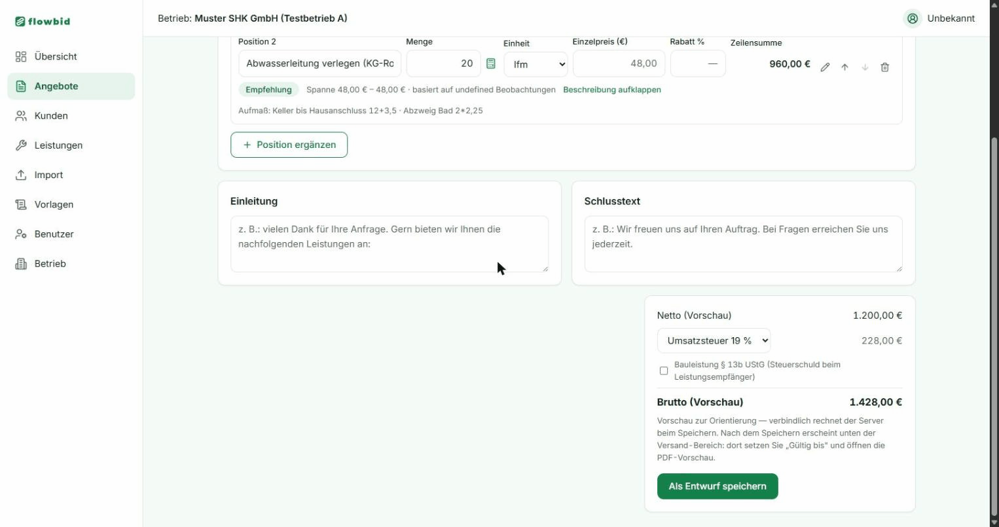The image size is (999, 527).
Task: Click the Benutzer user-settings icon
Action: pos(21,234)
